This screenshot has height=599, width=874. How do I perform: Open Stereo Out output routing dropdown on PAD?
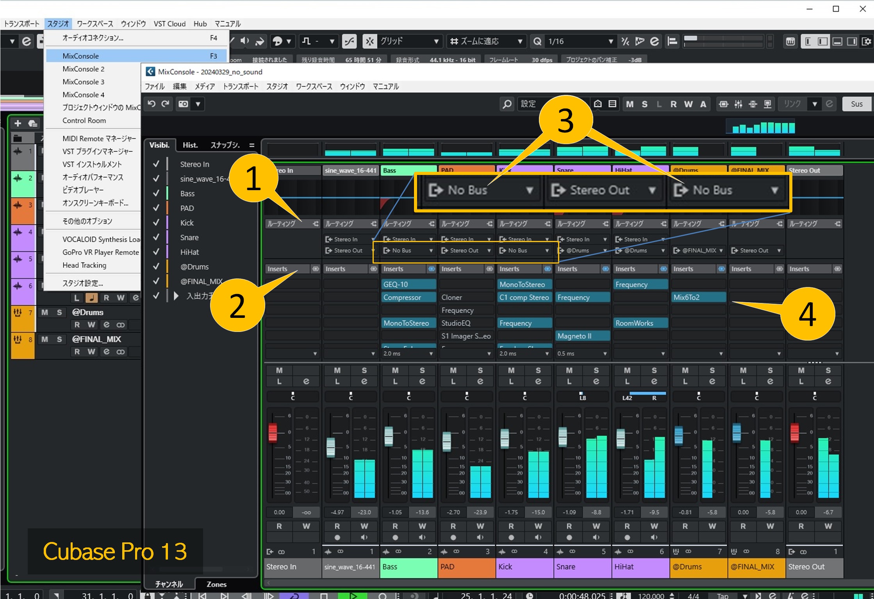click(466, 251)
